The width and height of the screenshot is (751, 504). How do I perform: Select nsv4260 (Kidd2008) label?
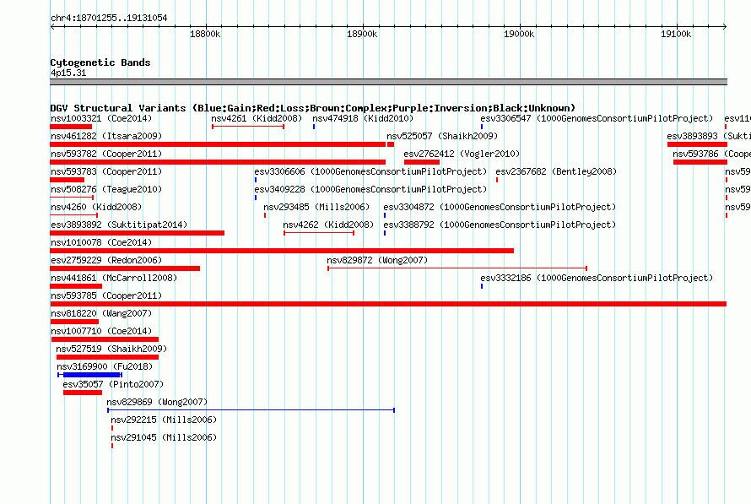[x=96, y=207]
